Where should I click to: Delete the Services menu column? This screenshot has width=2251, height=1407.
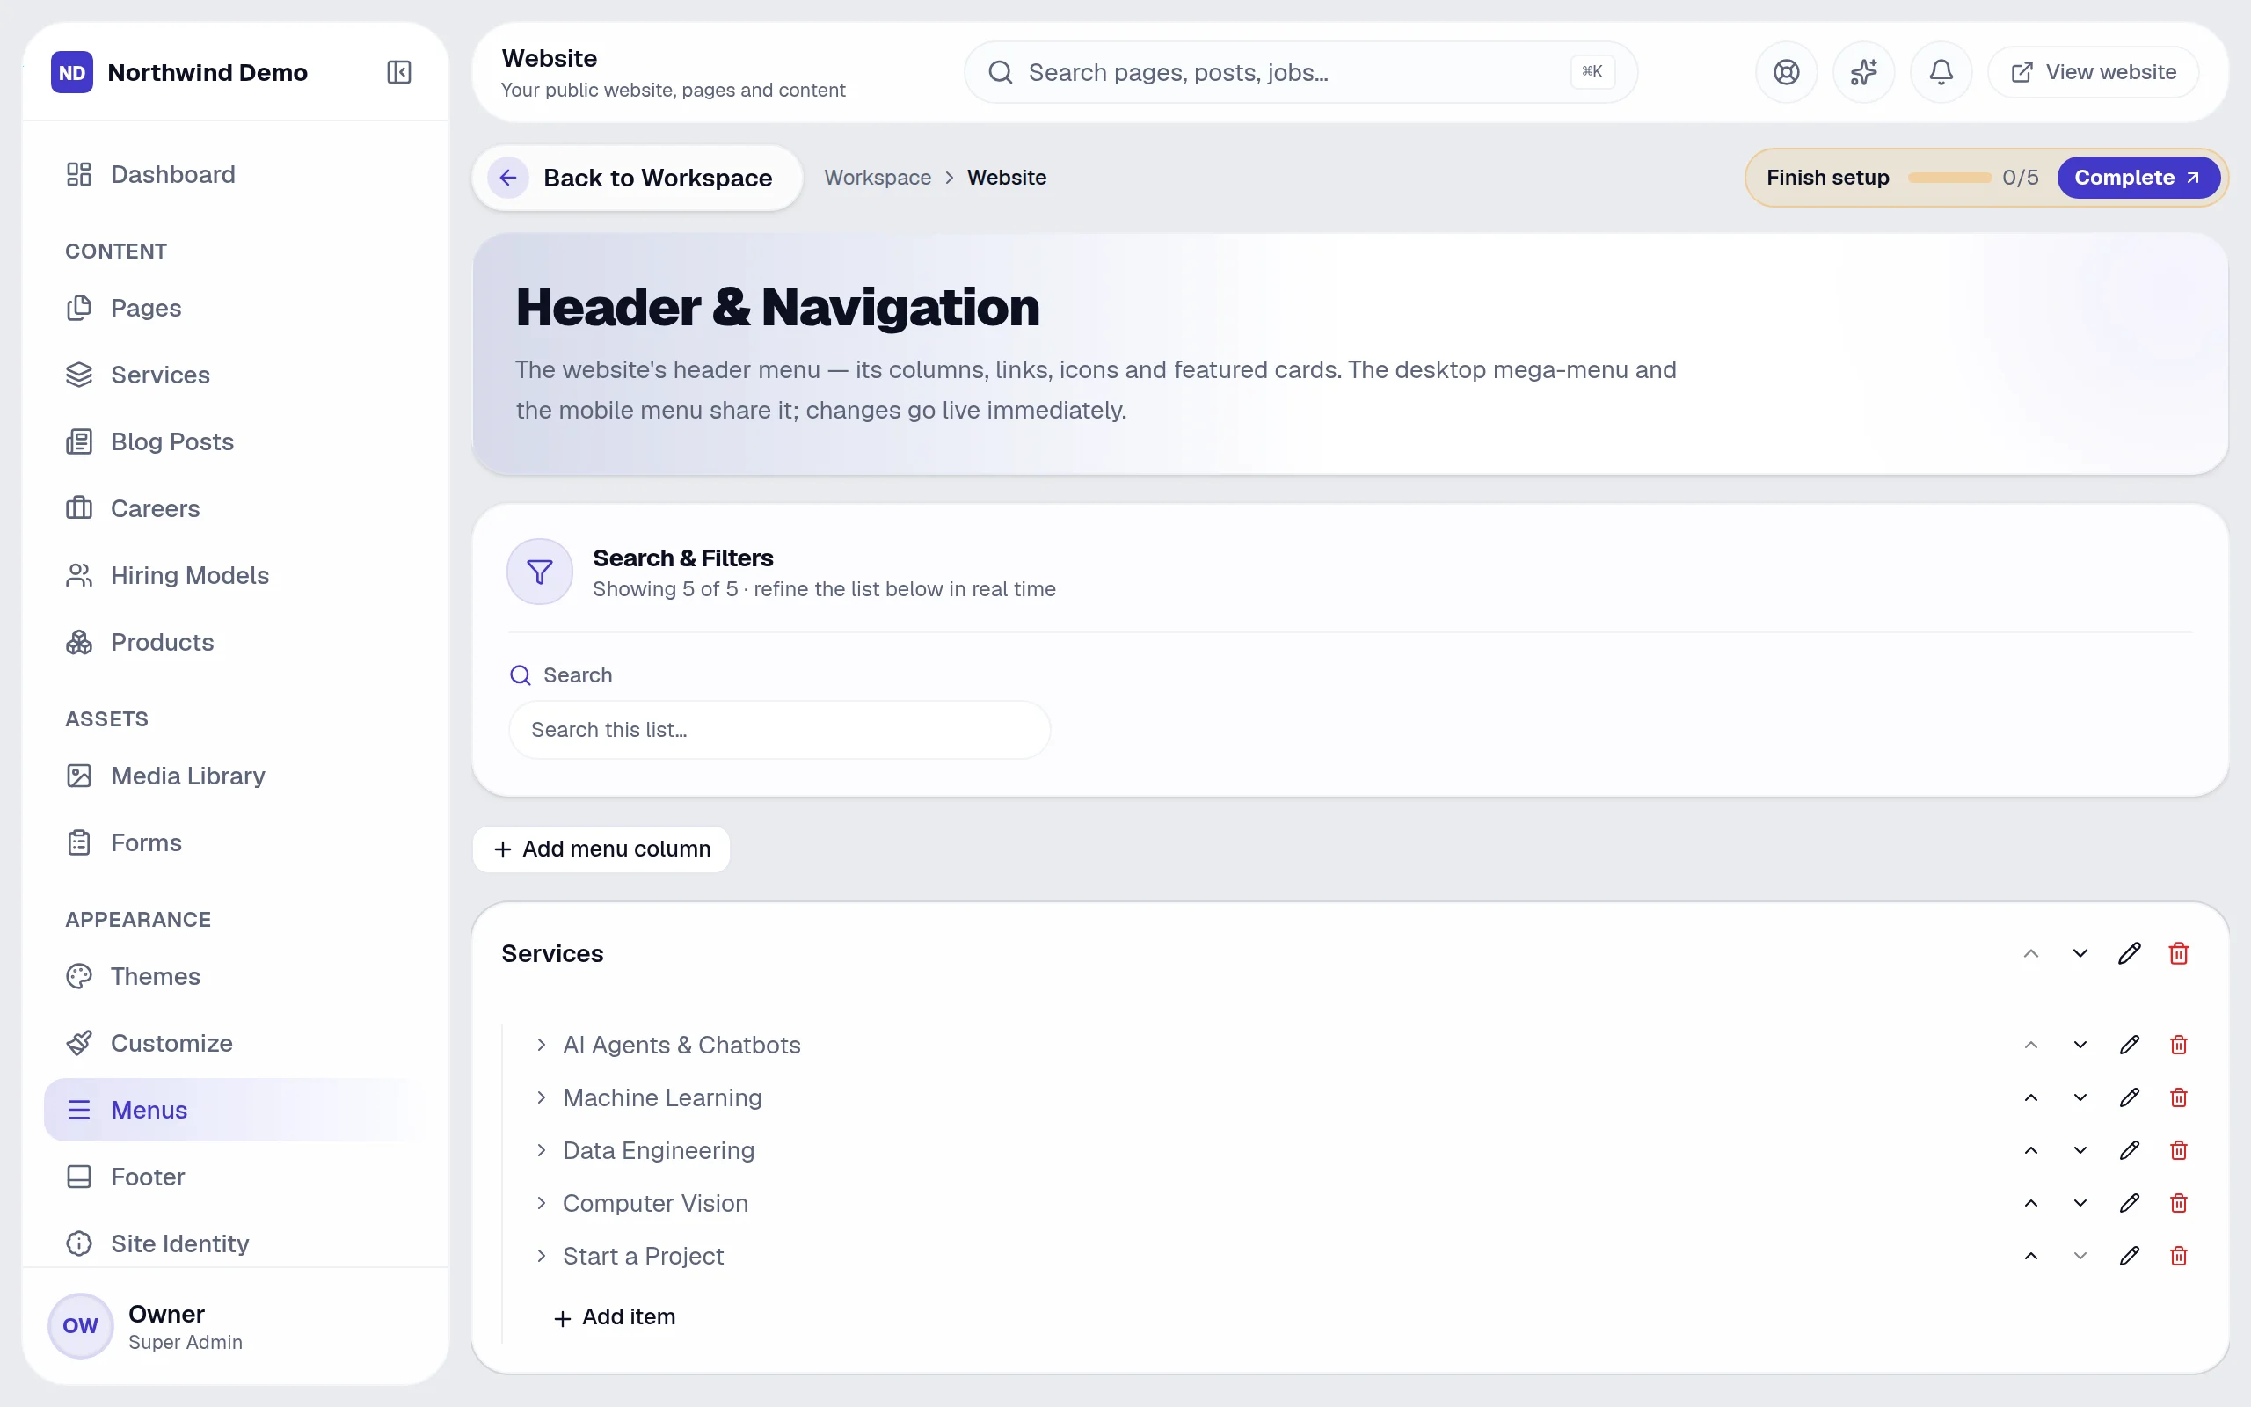2178,954
